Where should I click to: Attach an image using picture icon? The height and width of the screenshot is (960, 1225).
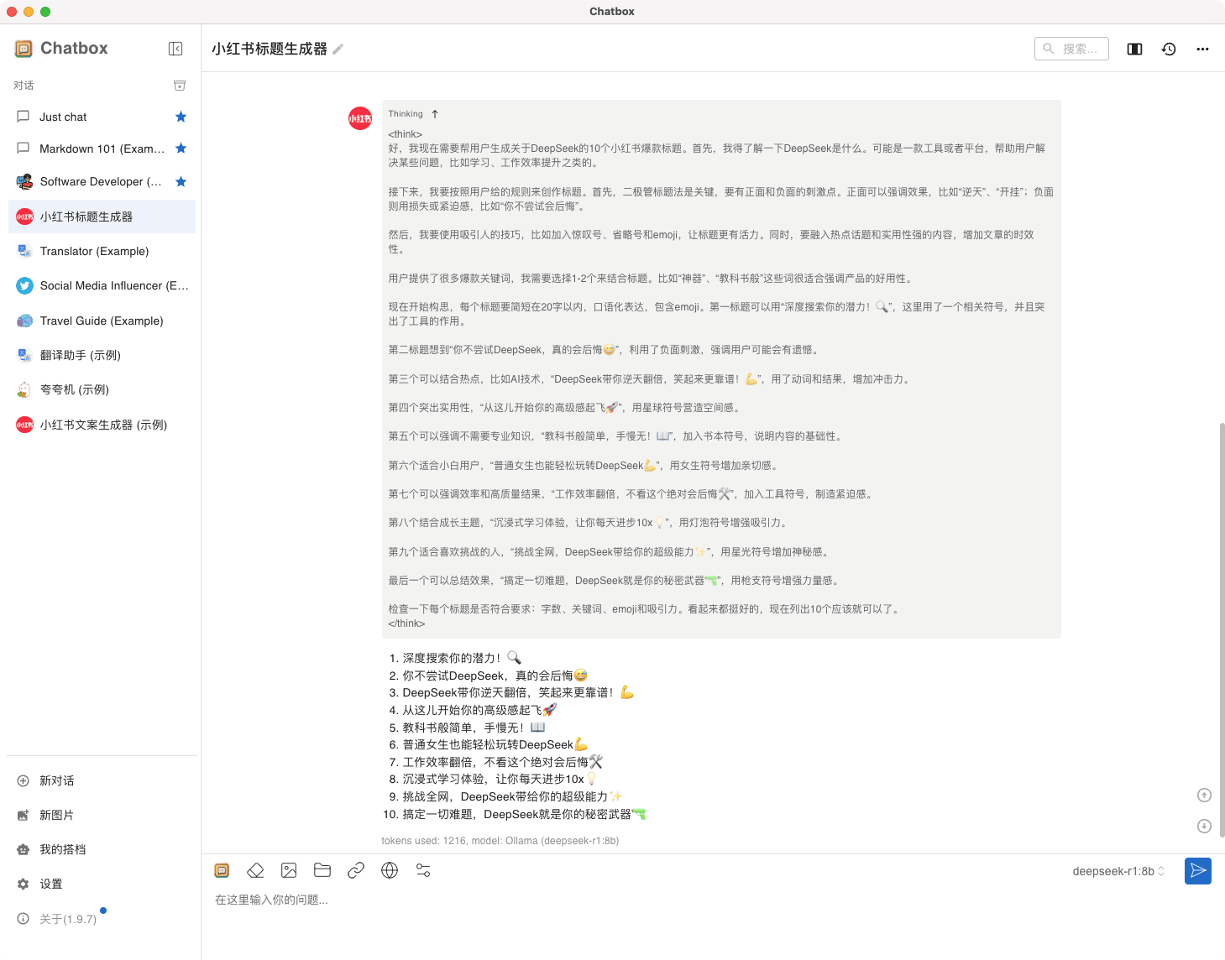pyautogui.click(x=289, y=870)
